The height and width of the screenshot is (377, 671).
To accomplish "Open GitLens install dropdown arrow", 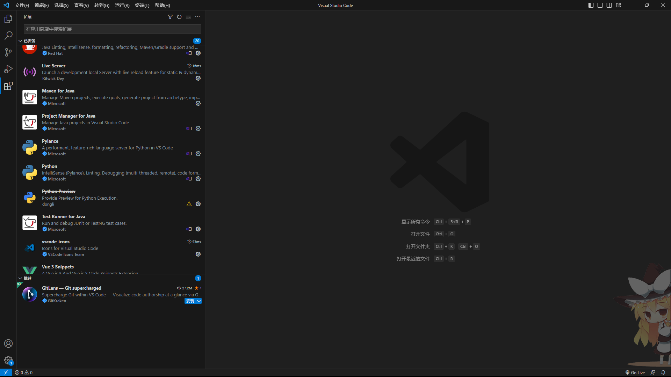I will pos(199,301).
